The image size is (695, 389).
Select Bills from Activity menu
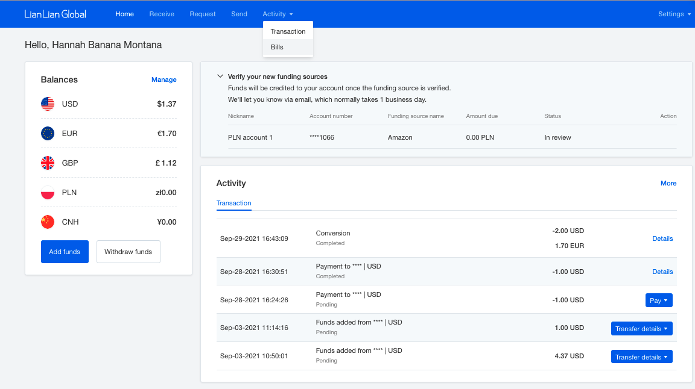point(288,47)
